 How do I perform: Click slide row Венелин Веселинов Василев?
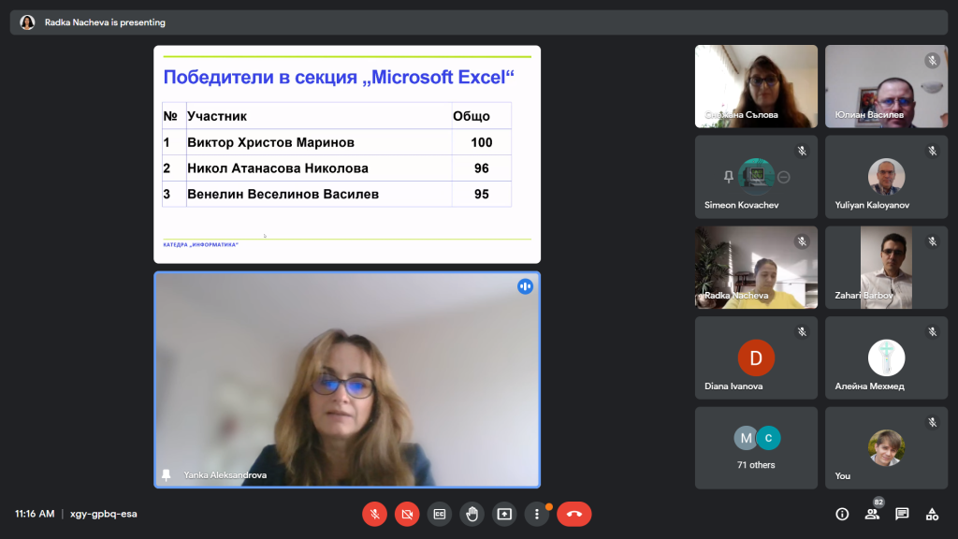(x=337, y=195)
